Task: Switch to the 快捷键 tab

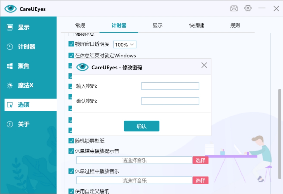Action: pyautogui.click(x=196, y=25)
